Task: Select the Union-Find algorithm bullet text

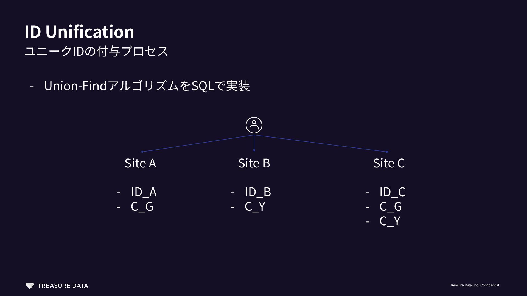Action: coord(147,86)
